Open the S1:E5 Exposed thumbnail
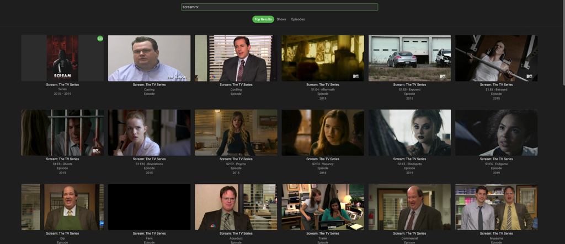 click(410, 58)
